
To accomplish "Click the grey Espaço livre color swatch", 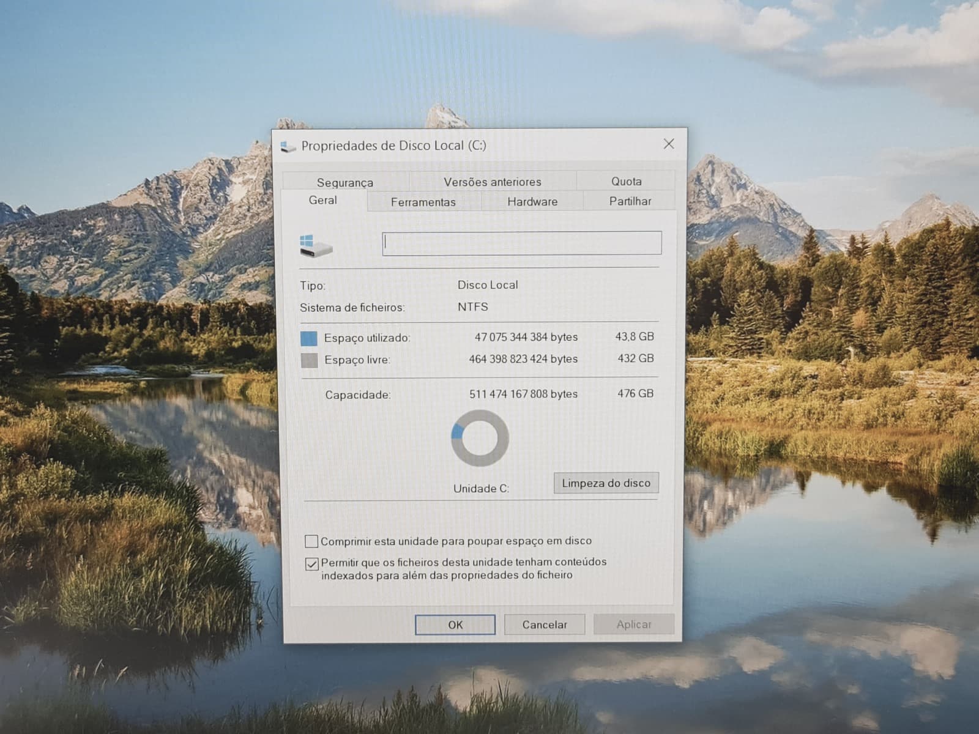I will pos(309,360).
